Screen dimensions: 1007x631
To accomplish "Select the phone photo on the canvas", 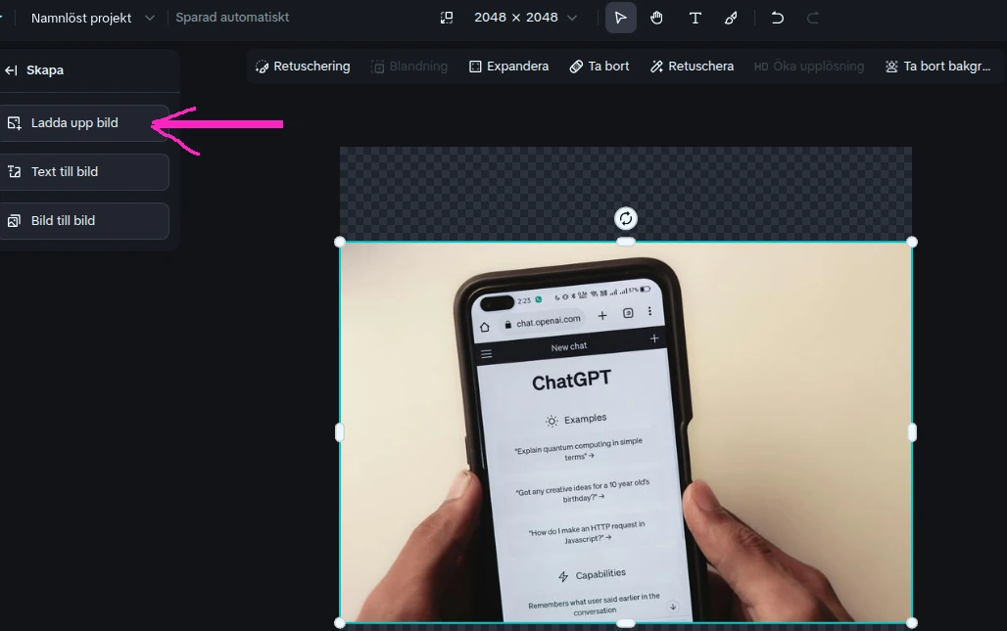I will (626, 432).
